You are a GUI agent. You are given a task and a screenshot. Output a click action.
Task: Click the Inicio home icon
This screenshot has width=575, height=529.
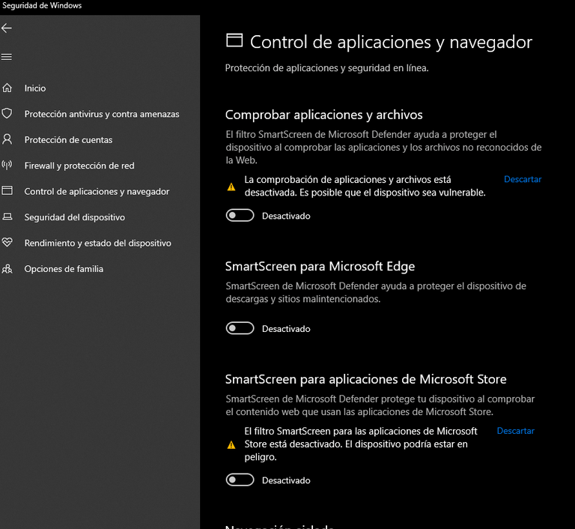[7, 88]
